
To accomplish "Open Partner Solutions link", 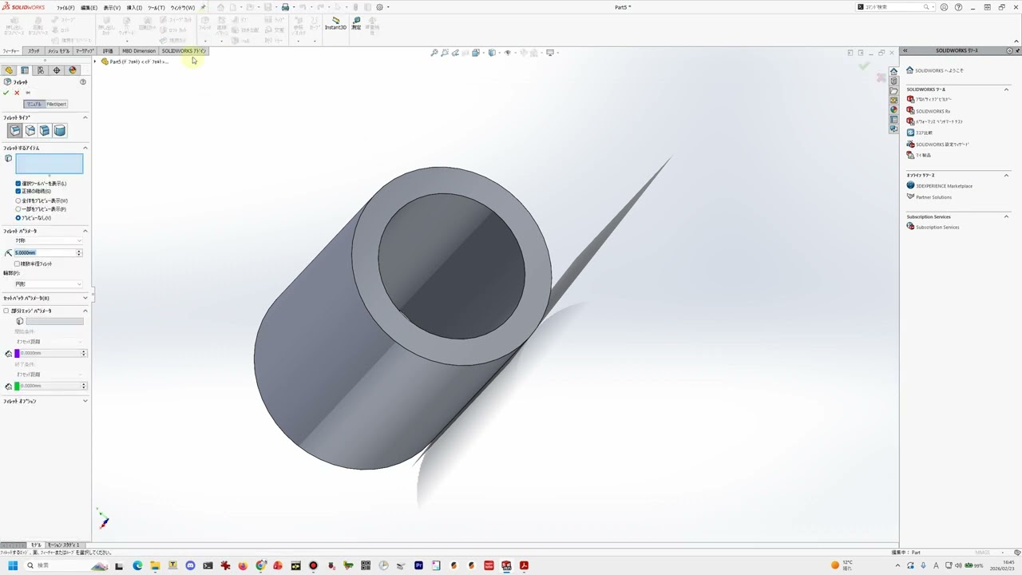I will coord(933,197).
